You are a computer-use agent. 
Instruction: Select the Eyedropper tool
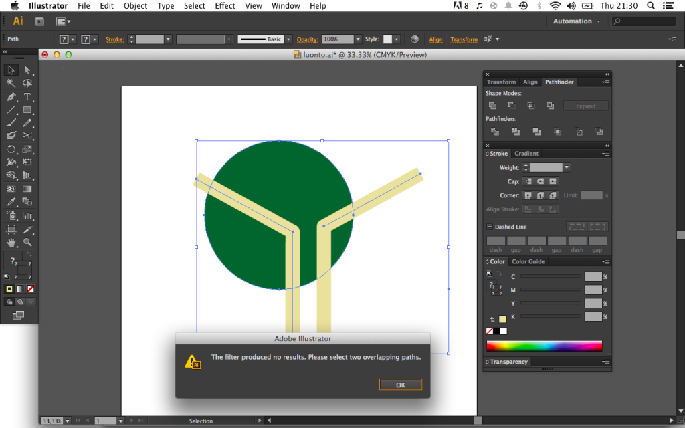tap(11, 202)
